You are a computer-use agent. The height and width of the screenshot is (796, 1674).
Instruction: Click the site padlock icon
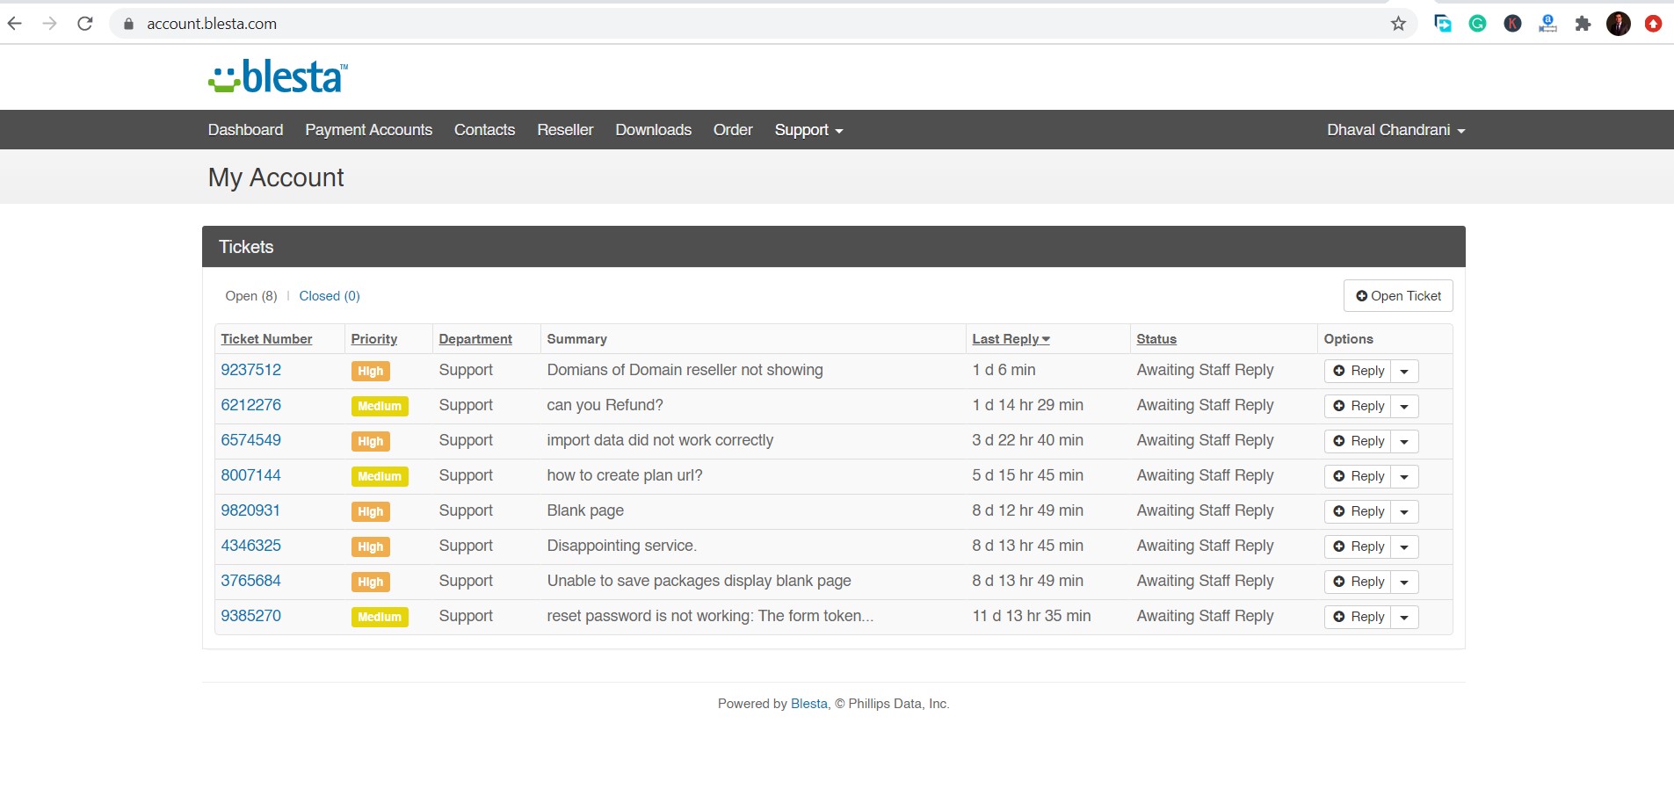click(129, 24)
